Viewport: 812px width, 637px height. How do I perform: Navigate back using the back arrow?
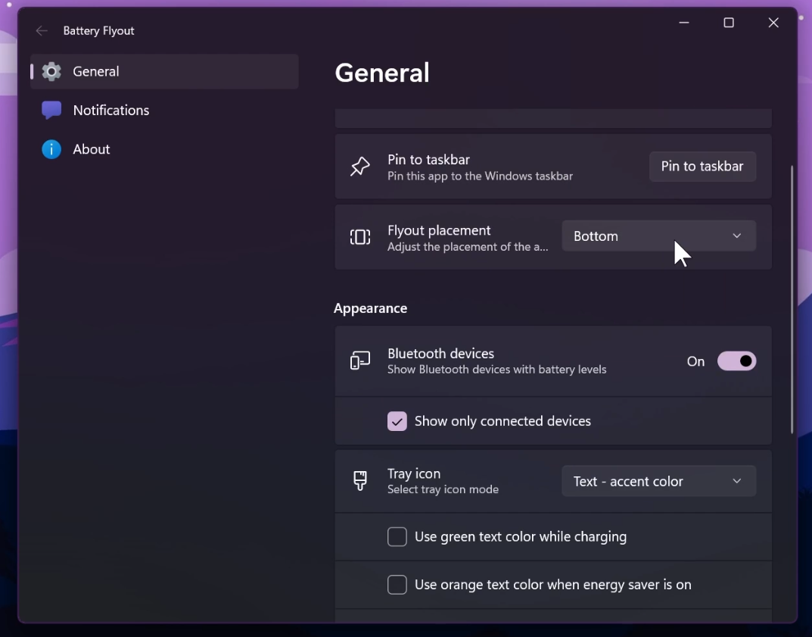42,30
